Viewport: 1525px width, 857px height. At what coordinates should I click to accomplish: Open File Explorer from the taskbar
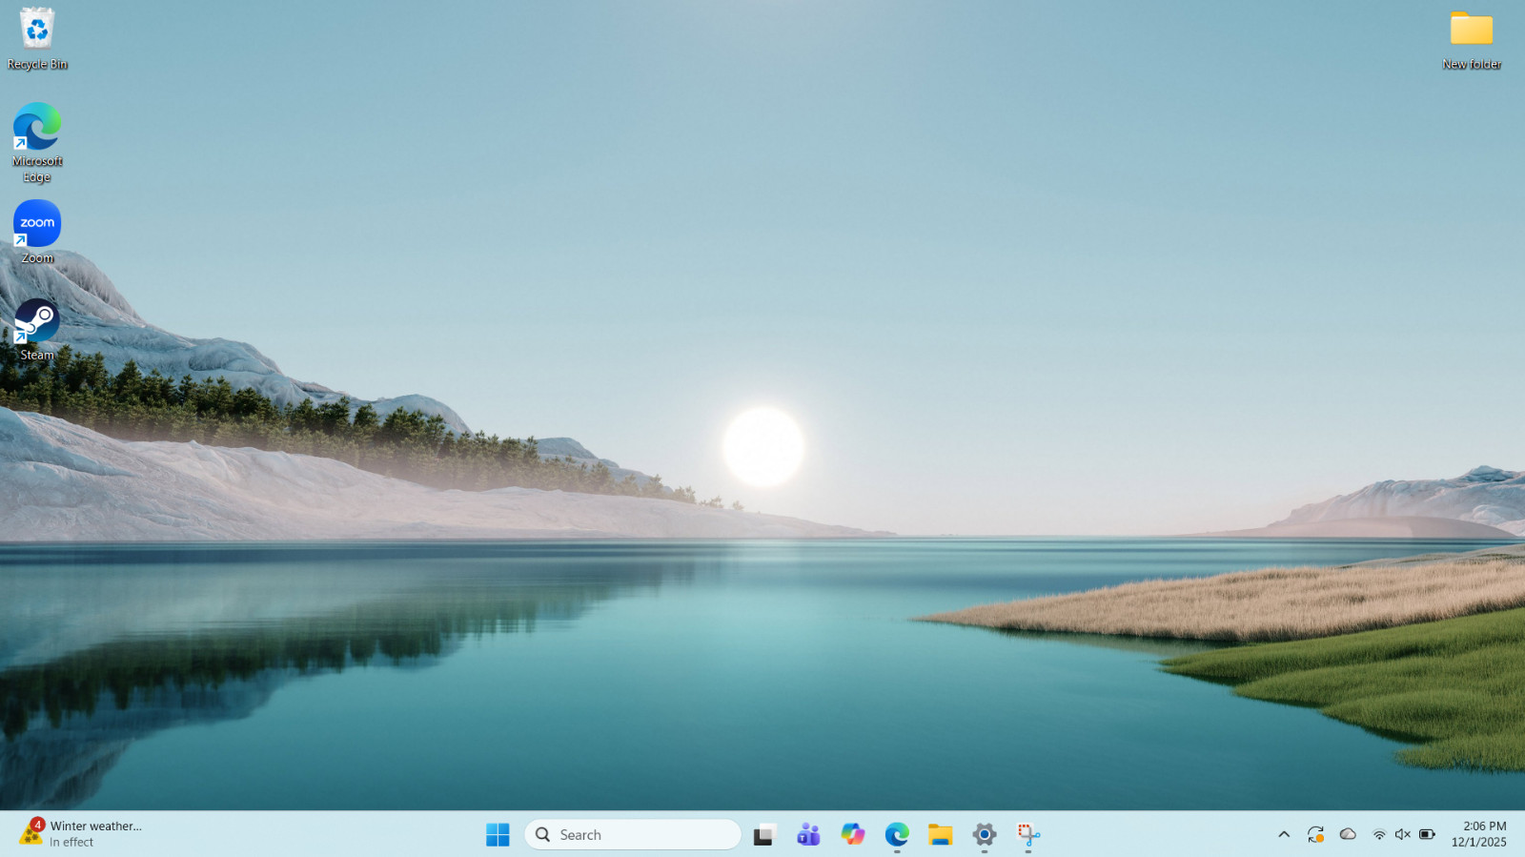(x=941, y=835)
